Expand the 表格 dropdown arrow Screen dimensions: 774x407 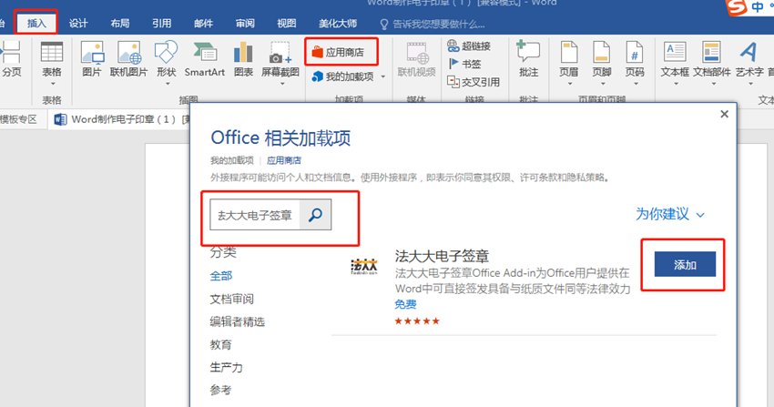click(x=52, y=84)
